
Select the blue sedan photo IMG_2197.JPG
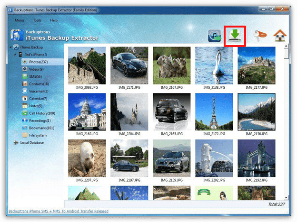(x=129, y=158)
